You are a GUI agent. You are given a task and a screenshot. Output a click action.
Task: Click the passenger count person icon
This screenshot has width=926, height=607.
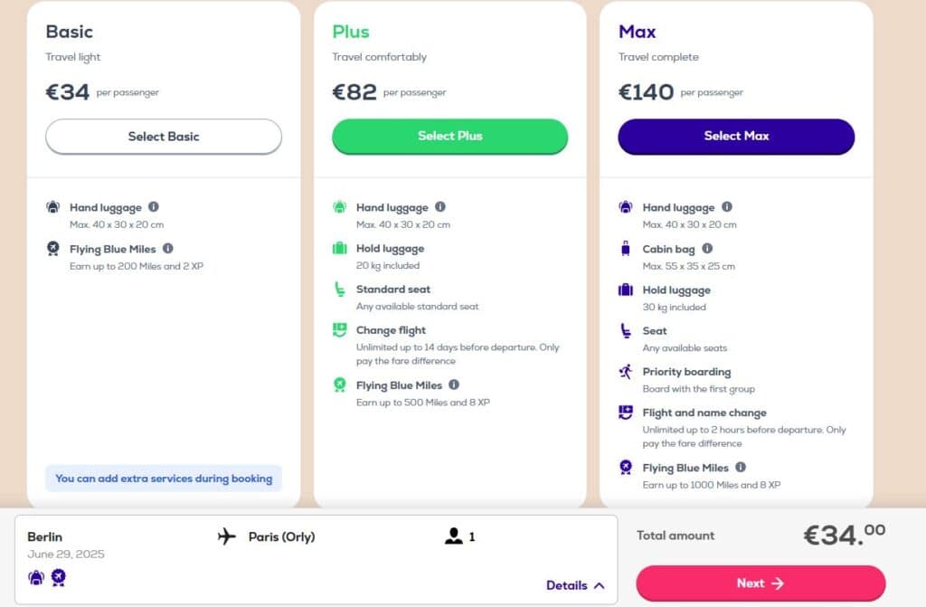pyautogui.click(x=453, y=536)
